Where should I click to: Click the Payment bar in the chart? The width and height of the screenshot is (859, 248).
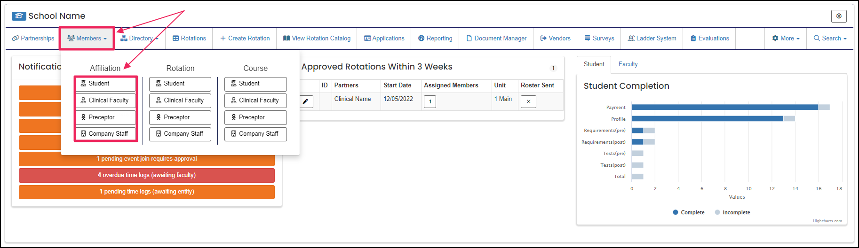[725, 107]
